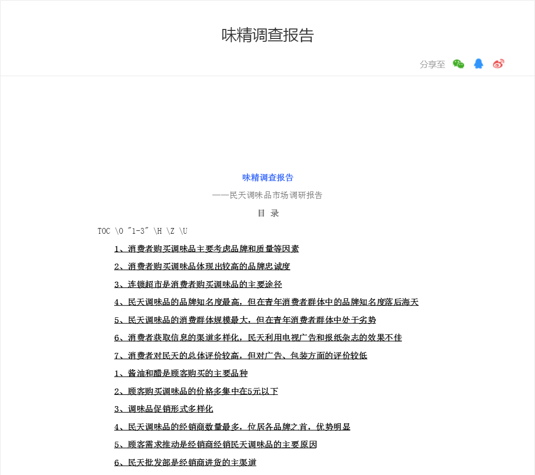535x475 pixels.
Task: Share the report to Weibo
Action: pos(498,64)
